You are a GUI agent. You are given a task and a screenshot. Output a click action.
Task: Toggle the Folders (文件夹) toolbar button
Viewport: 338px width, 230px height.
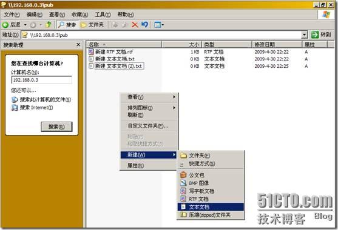pyautogui.click(x=92, y=25)
